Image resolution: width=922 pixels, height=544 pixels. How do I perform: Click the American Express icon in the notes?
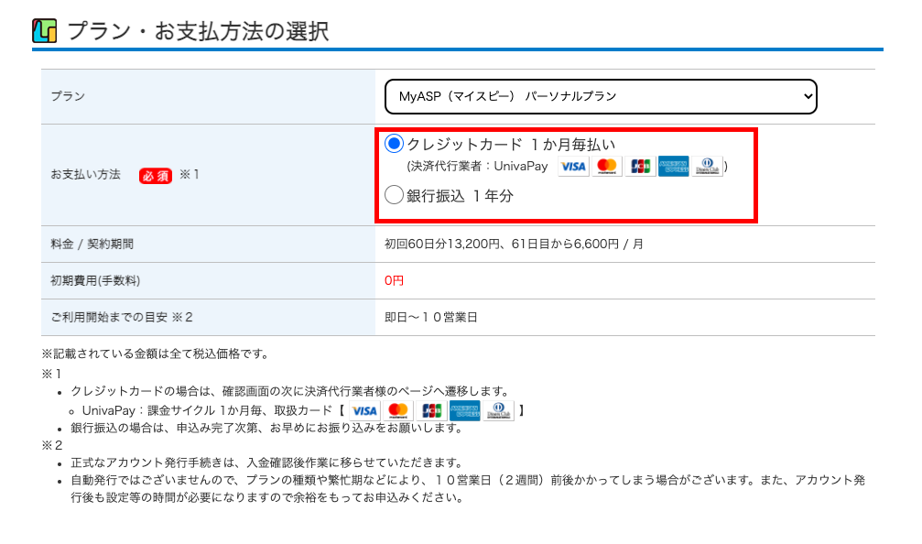(464, 410)
